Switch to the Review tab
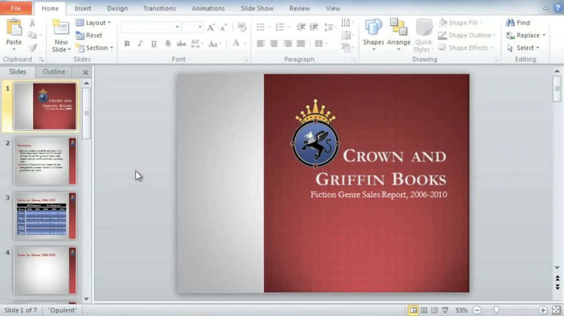The height and width of the screenshot is (316, 564). pos(300,8)
